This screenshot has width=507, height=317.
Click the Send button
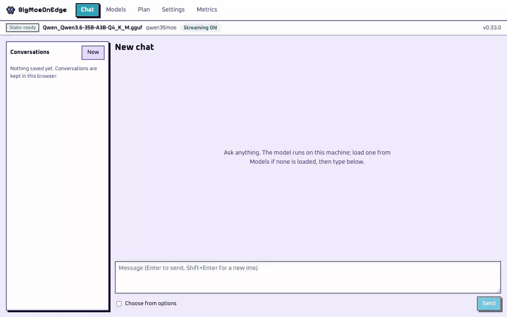click(489, 303)
